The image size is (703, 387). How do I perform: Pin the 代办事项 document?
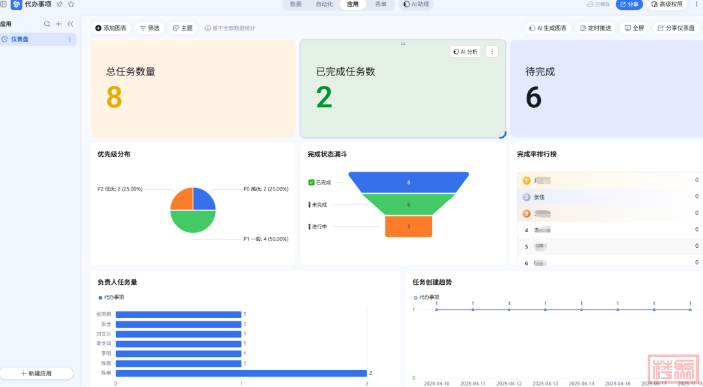59,4
